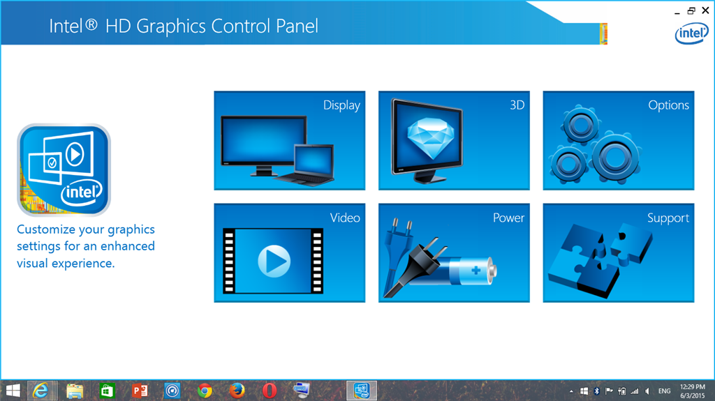The height and width of the screenshot is (401, 715).
Task: Click the network signal tray icon
Action: point(634,391)
